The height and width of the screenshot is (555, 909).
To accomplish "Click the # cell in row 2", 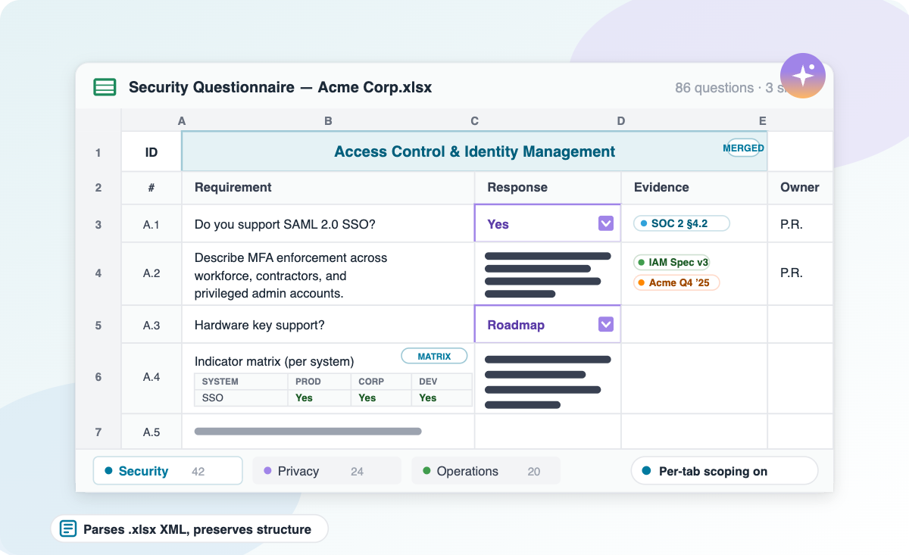I will [151, 188].
